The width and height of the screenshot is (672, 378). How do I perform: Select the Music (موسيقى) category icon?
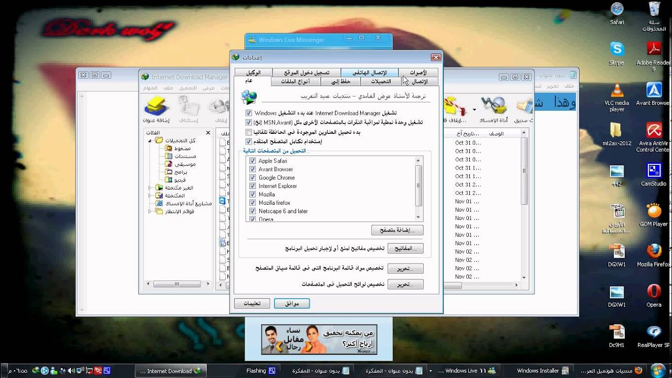click(x=169, y=164)
